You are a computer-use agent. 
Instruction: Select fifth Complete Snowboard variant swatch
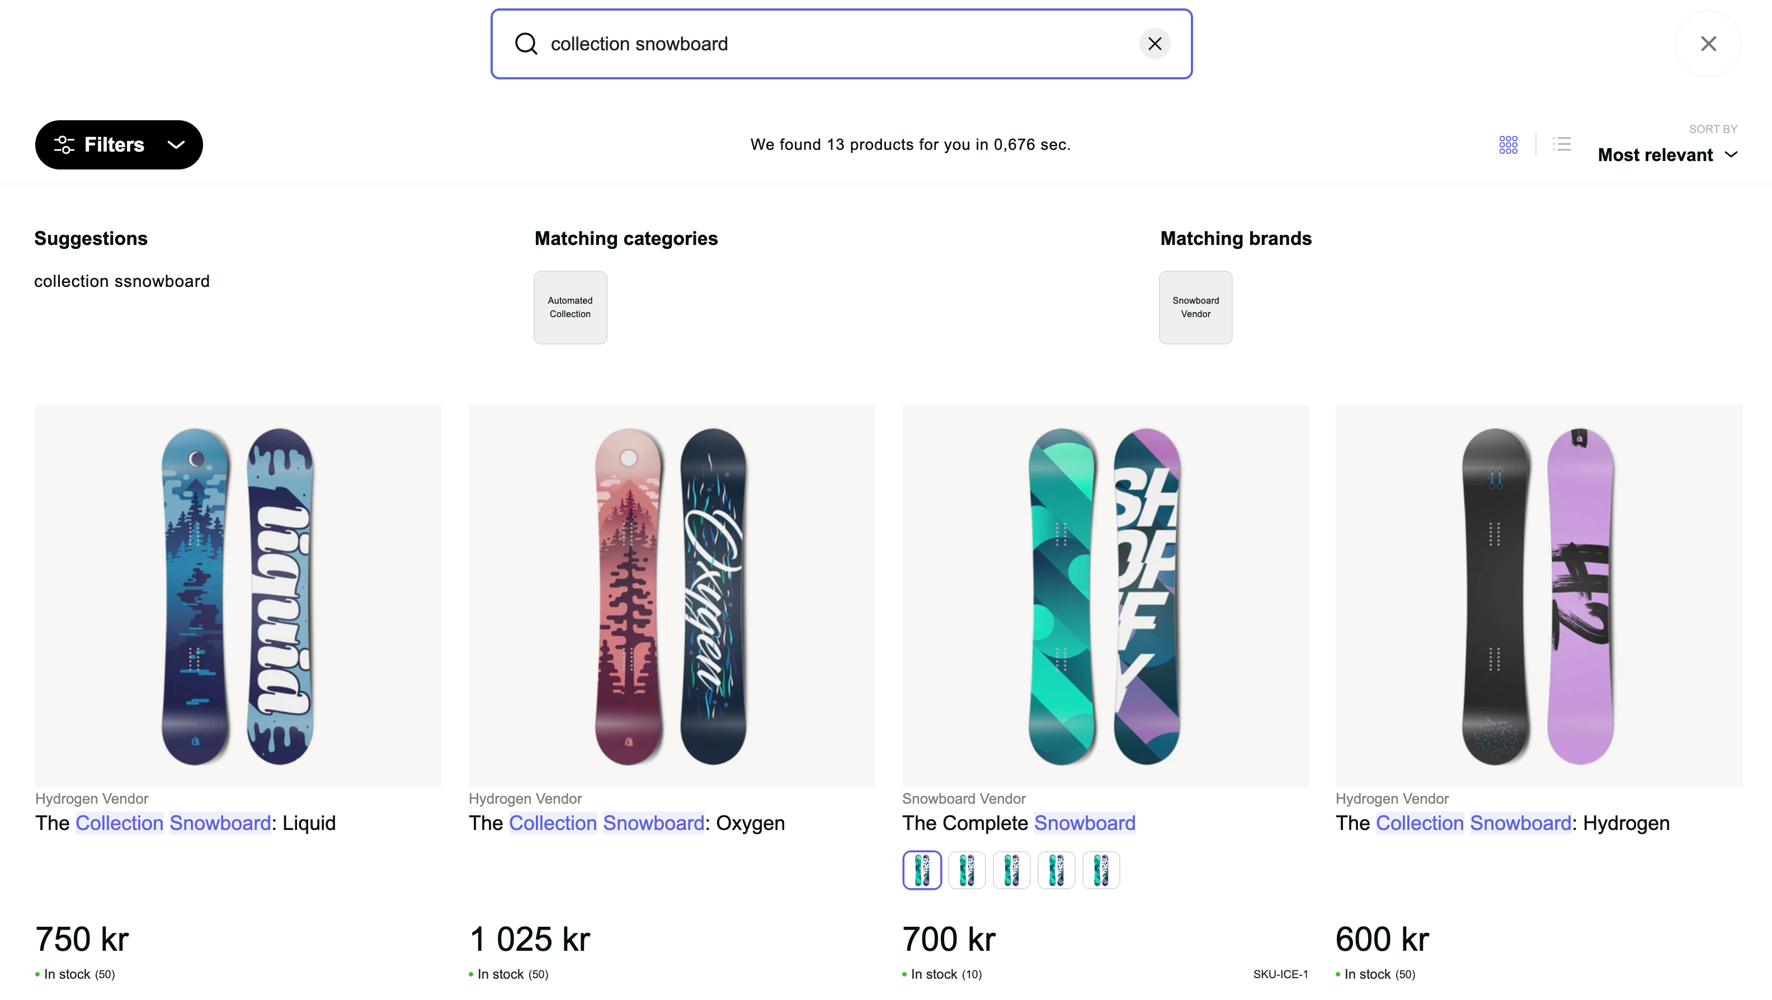point(1101,870)
